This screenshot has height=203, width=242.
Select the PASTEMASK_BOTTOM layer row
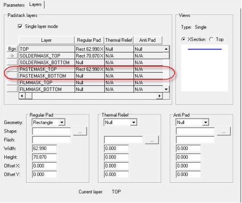click(x=91, y=76)
